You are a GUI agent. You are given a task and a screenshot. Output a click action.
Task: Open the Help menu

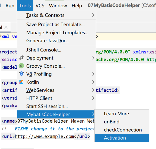pos(77,6)
